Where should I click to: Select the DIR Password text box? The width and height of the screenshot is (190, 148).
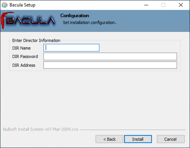(x=110, y=56)
